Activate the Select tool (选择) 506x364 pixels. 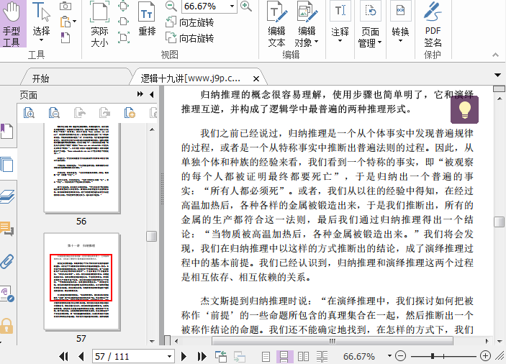click(x=41, y=22)
